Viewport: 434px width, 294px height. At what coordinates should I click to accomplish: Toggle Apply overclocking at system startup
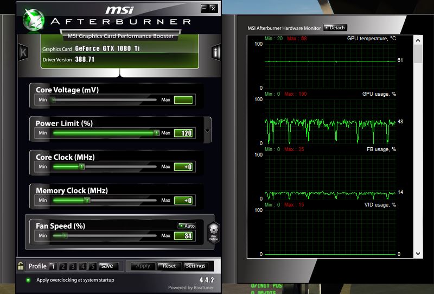28,280
